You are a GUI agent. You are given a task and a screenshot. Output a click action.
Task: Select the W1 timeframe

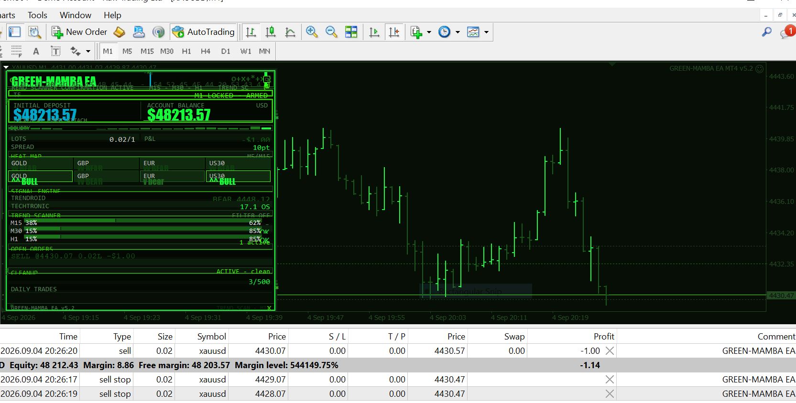246,51
